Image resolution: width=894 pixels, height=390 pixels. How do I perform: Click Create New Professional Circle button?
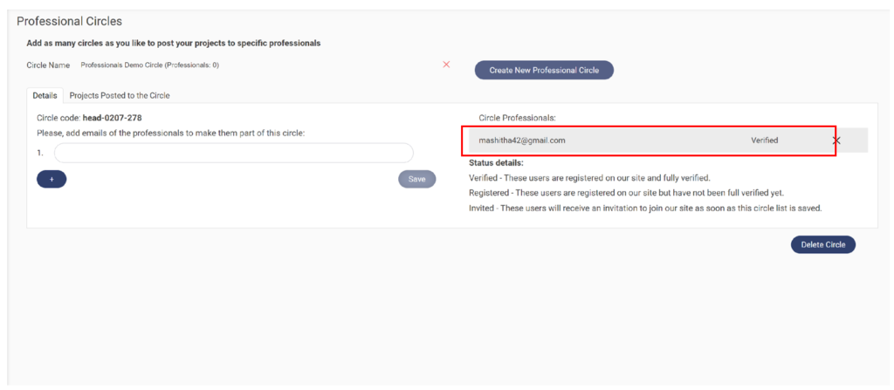(x=544, y=70)
